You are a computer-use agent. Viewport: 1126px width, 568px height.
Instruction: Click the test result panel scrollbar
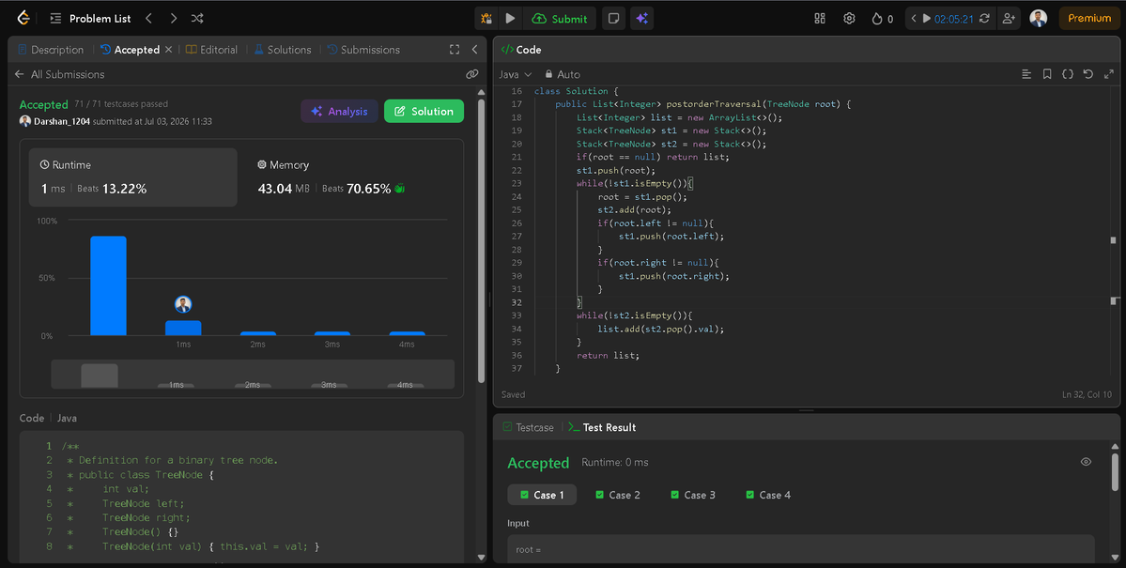coord(1115,474)
